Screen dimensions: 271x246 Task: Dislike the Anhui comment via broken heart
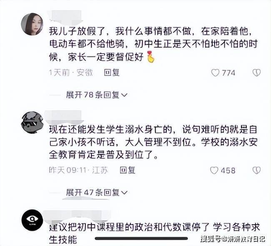(256, 73)
